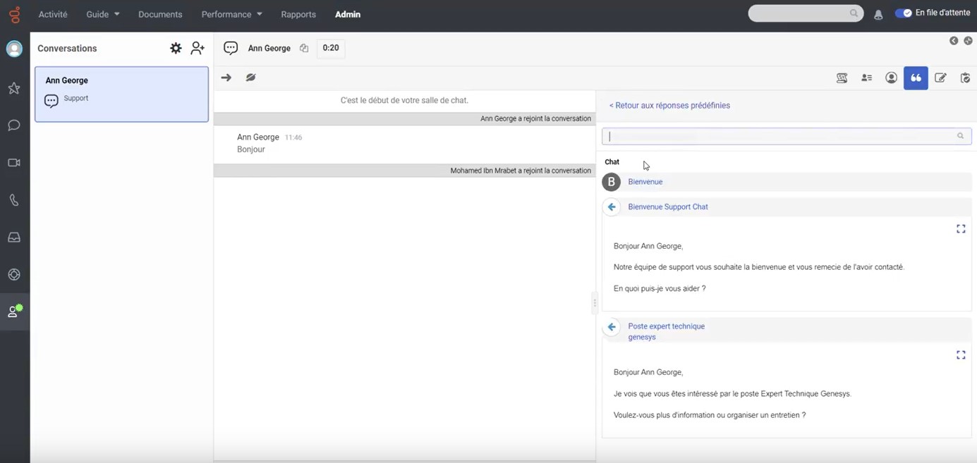This screenshot has width=977, height=463.
Task: Expand the 'Bienvenue Support Chat' response fullscreen
Action: click(x=961, y=228)
